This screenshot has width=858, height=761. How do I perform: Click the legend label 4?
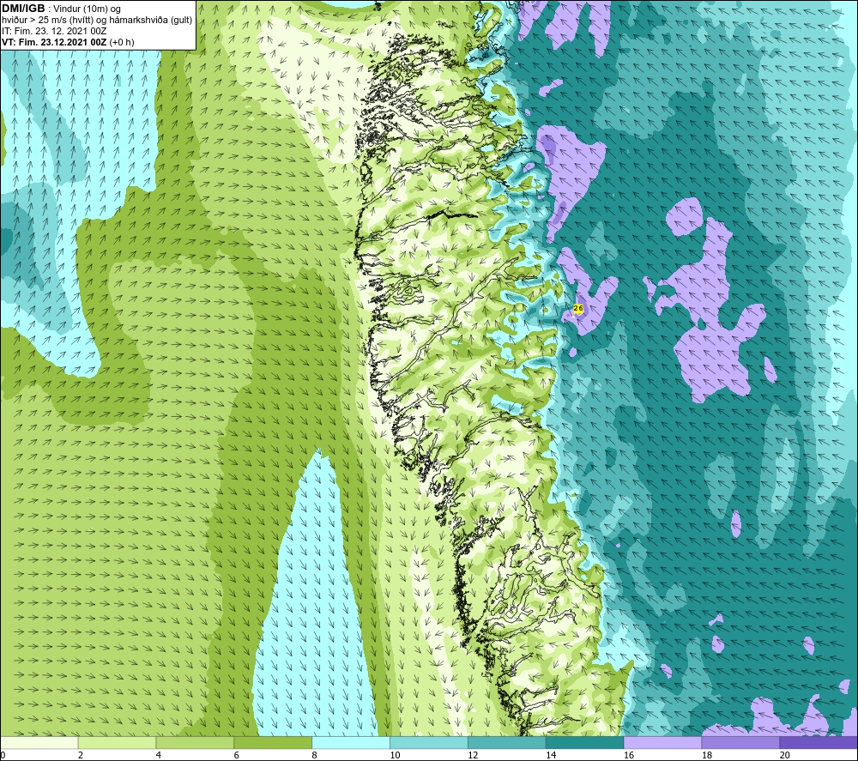coord(159,755)
